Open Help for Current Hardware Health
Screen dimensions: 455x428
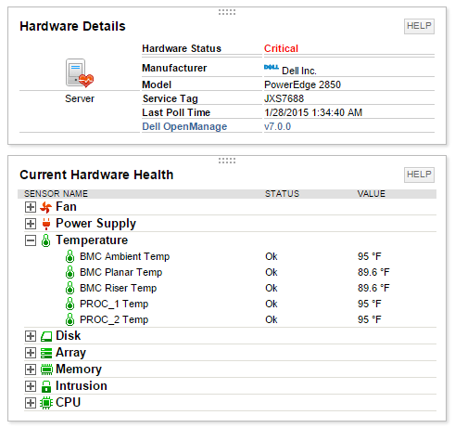point(419,175)
